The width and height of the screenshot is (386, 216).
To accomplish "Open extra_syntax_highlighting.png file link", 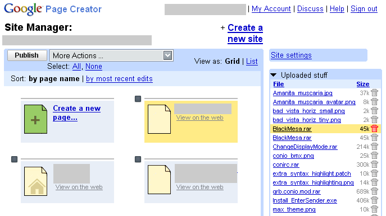I will (x=313, y=182).
